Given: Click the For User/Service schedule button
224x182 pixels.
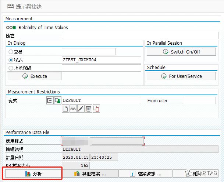Looking at the screenshot, I should pos(181,76).
